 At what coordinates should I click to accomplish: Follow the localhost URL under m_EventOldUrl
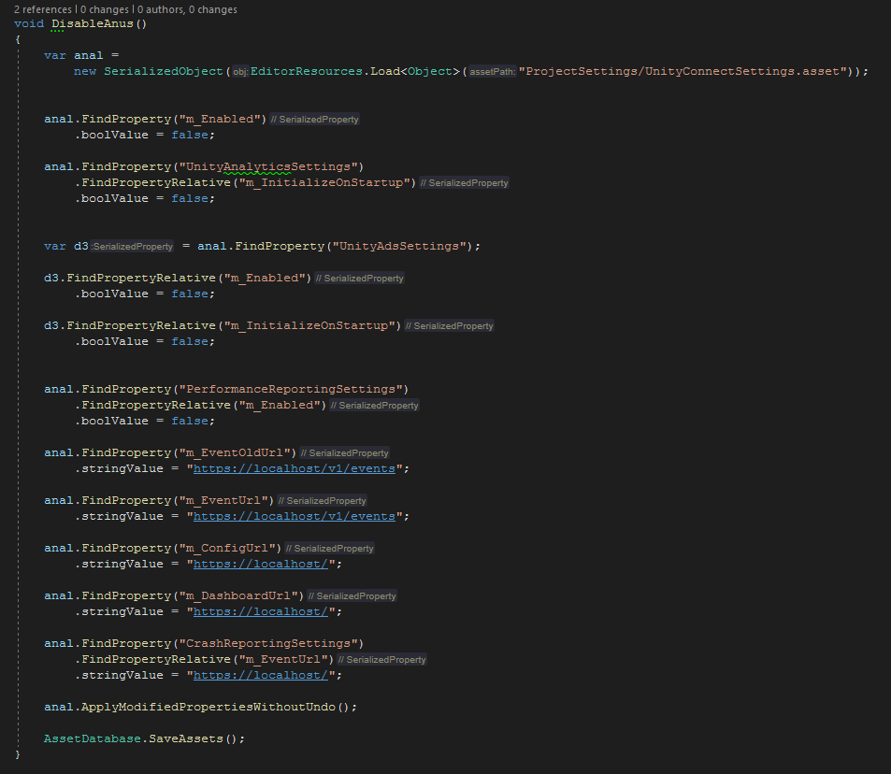pos(295,469)
